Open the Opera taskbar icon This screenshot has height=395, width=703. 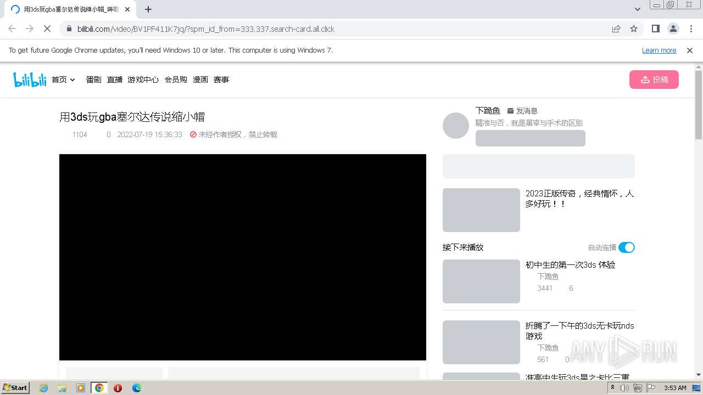point(118,388)
